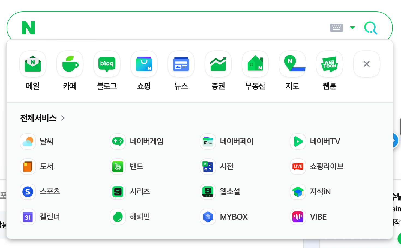Open the VIBE text link

click(x=318, y=217)
